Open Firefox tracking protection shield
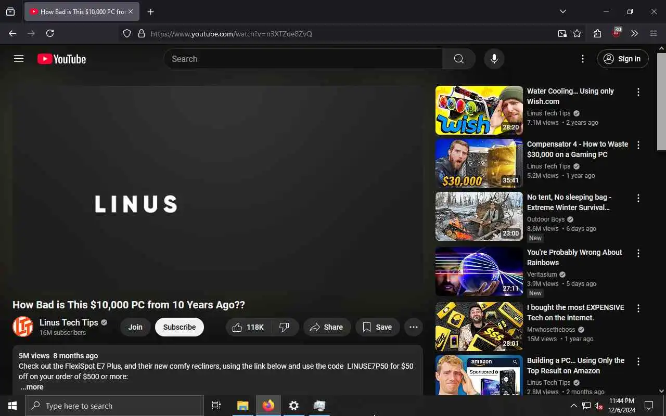This screenshot has height=416, width=666. tap(127, 34)
